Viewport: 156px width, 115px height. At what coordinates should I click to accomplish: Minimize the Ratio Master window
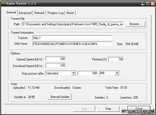pos(143,4)
